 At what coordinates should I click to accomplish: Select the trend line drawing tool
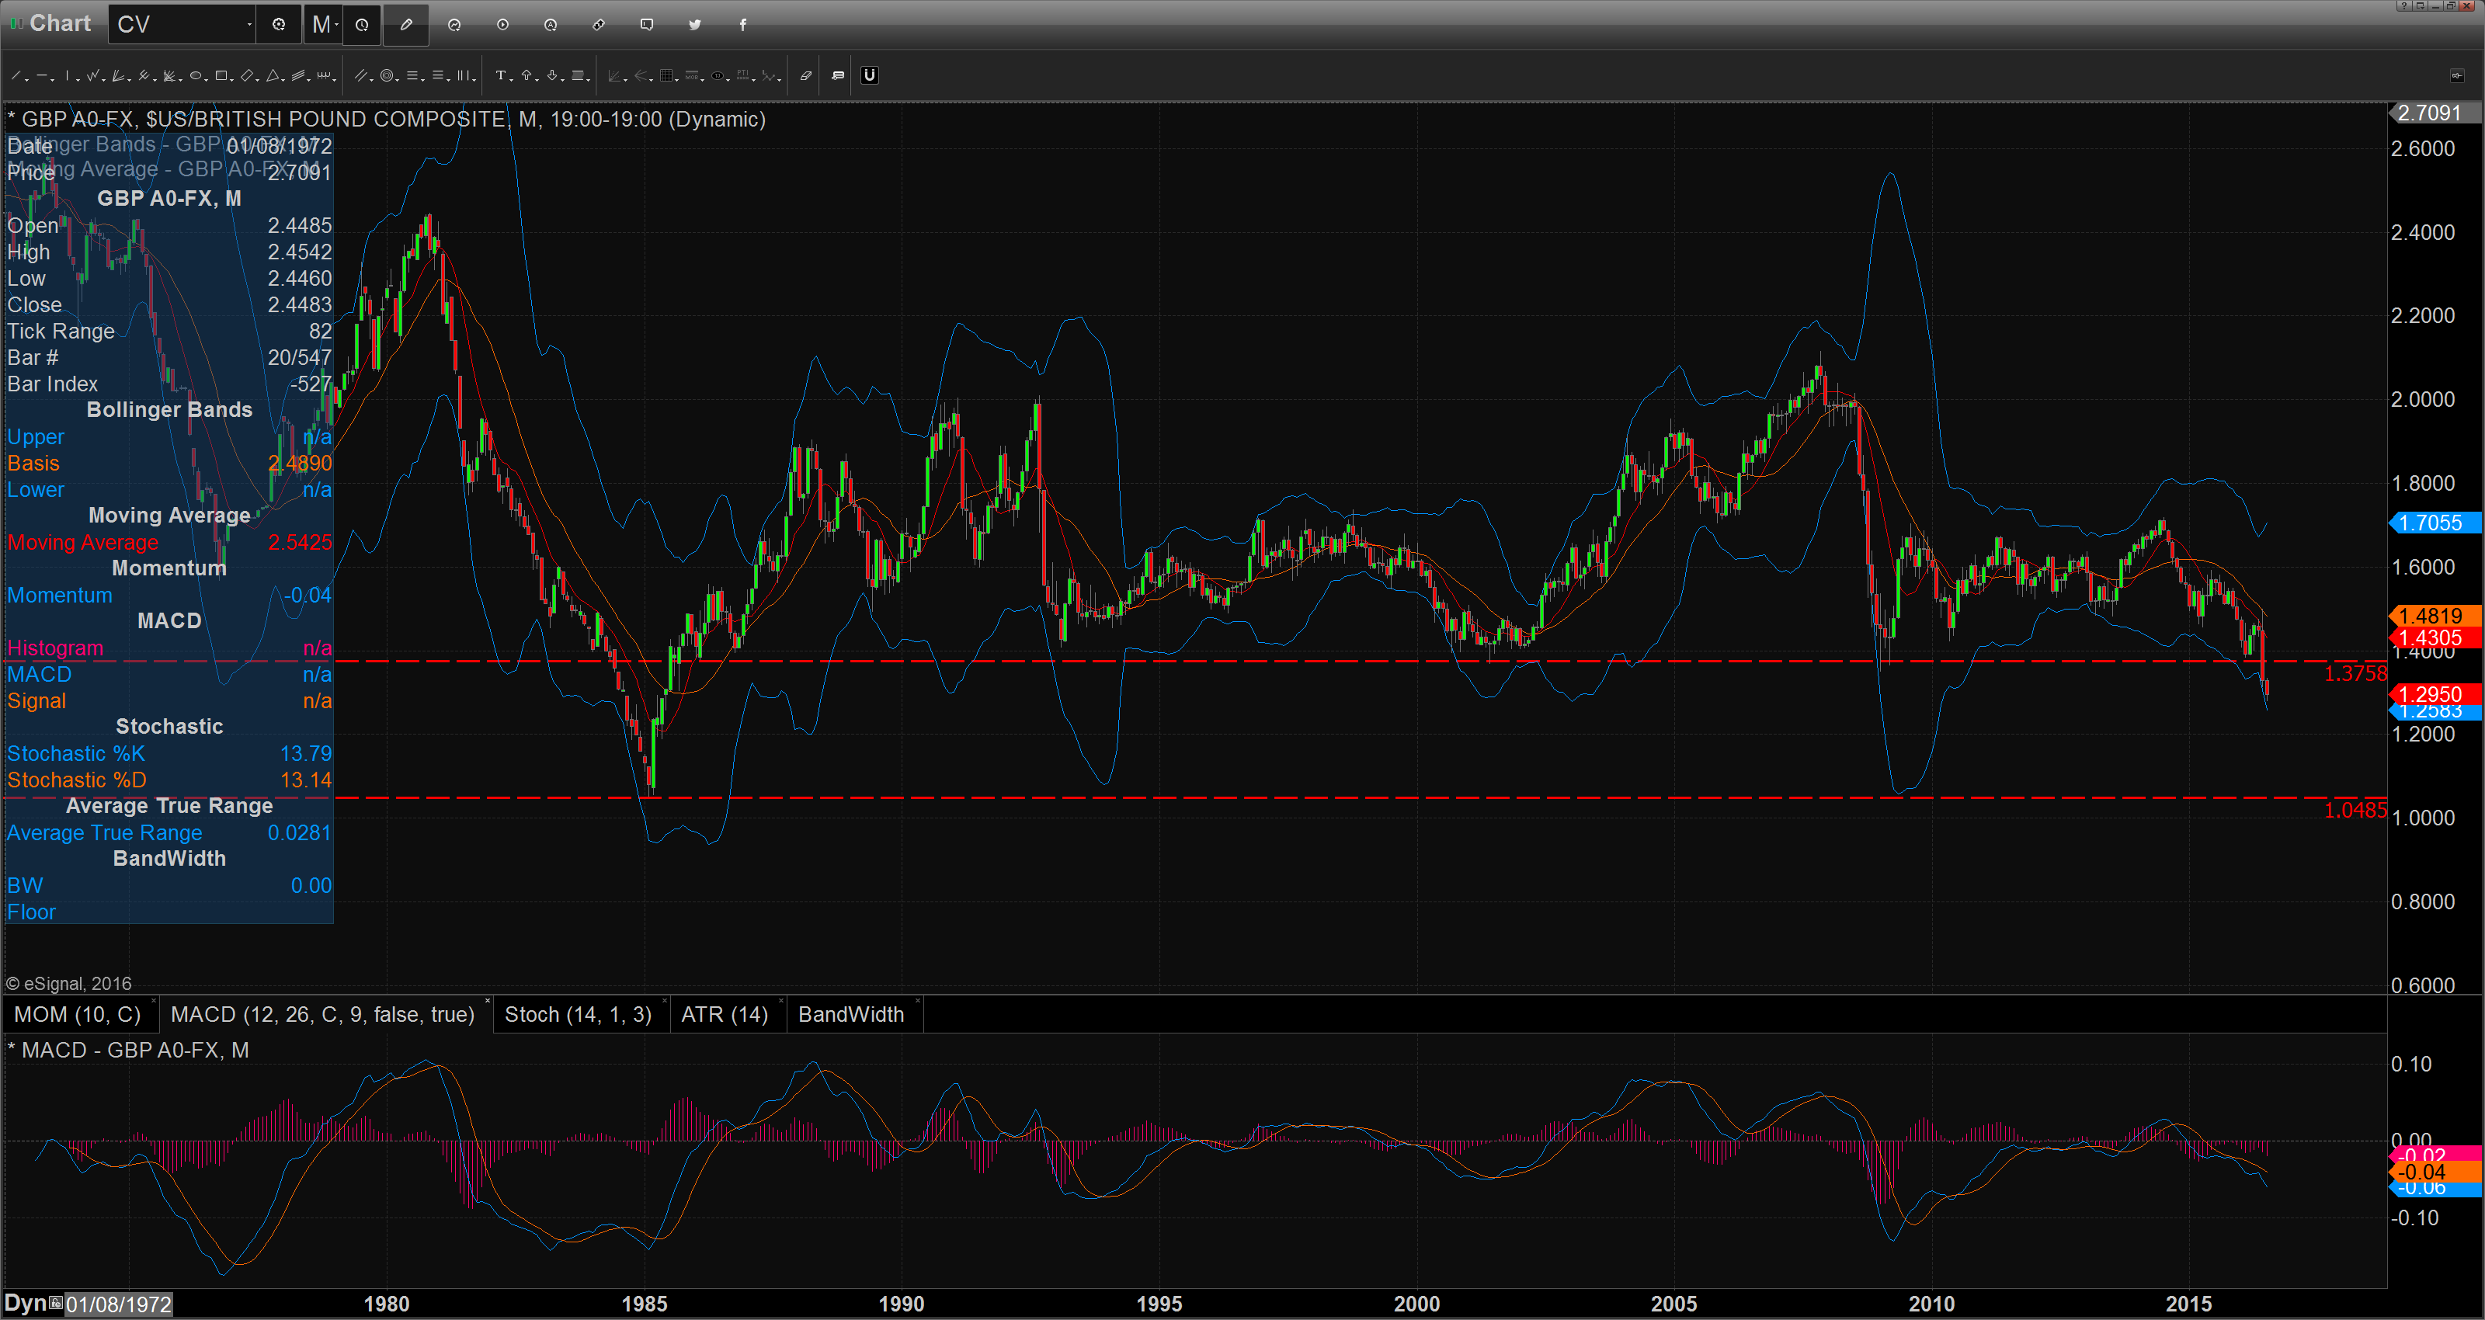(x=16, y=75)
